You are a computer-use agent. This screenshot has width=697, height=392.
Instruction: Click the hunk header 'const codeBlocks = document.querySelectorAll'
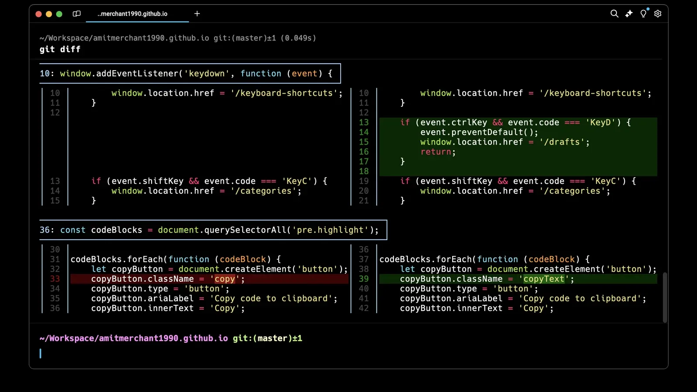coord(213,230)
